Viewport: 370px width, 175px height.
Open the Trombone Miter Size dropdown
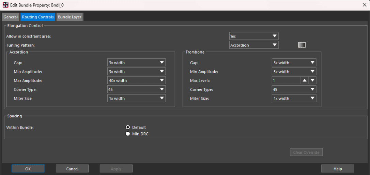click(x=294, y=98)
